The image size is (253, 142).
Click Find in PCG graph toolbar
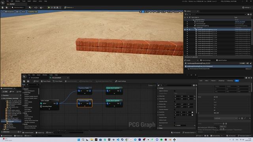pos(36,81)
